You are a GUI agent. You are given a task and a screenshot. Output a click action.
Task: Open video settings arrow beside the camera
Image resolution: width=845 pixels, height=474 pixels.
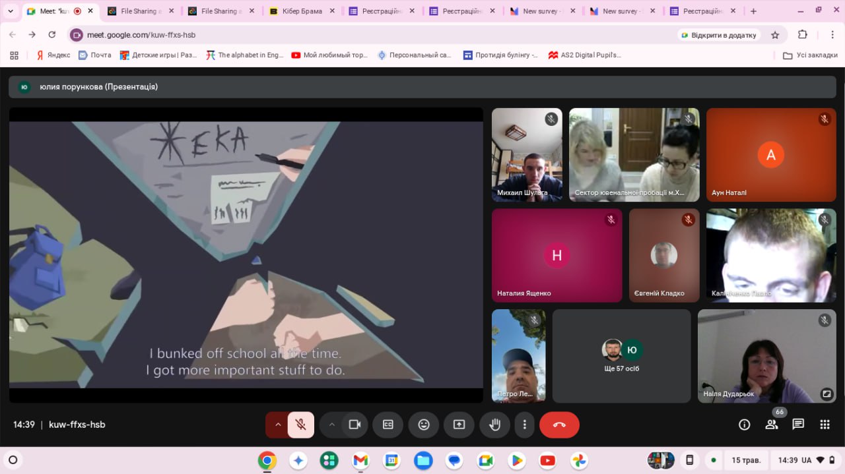331,425
